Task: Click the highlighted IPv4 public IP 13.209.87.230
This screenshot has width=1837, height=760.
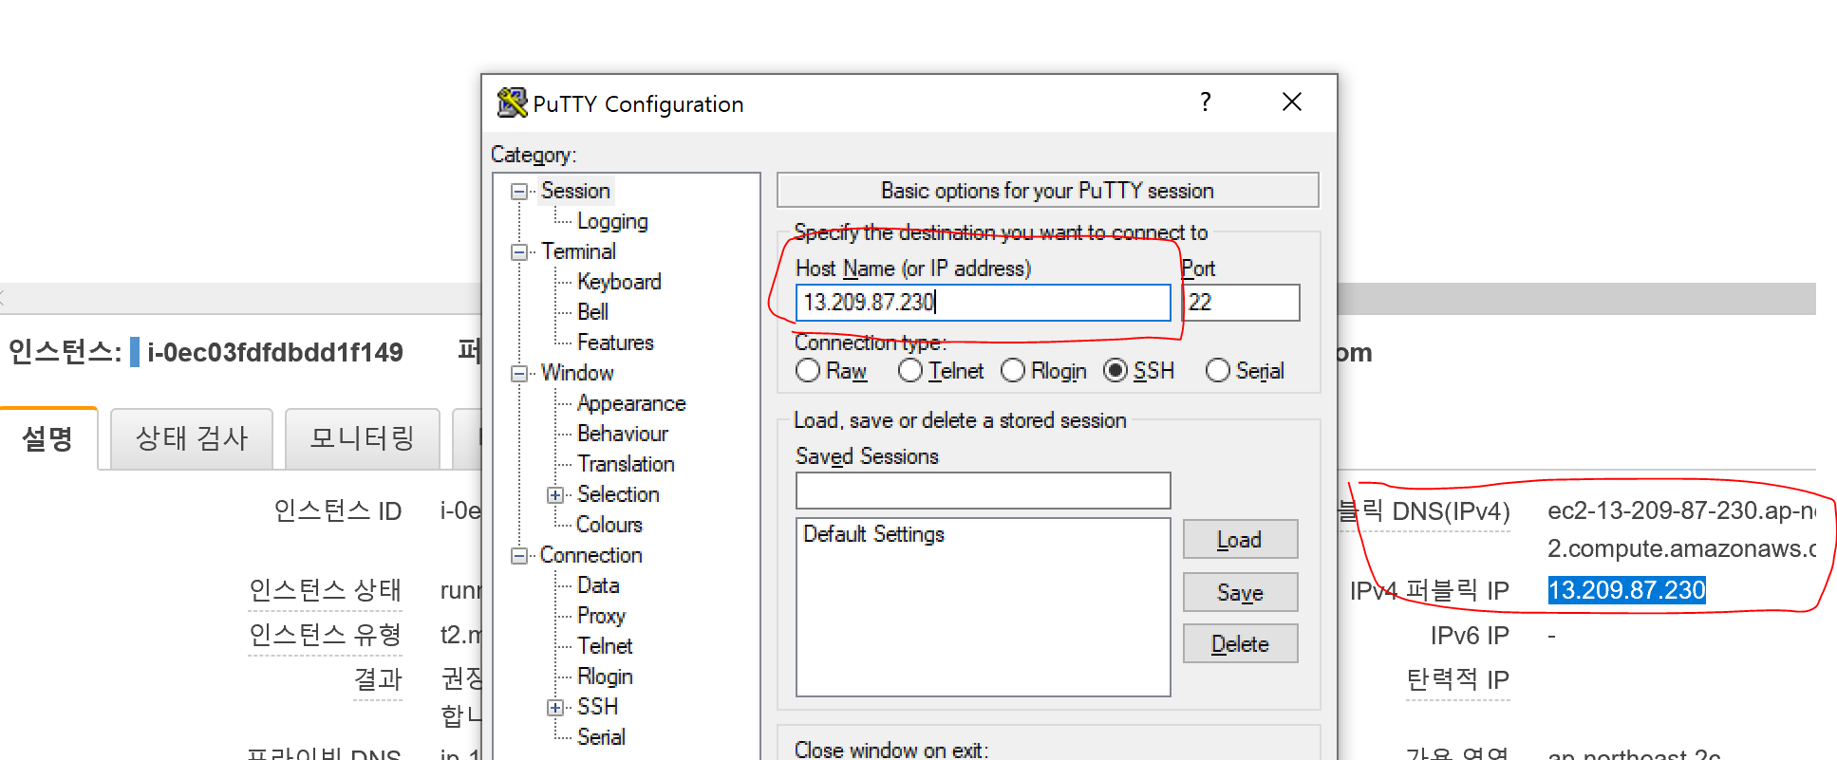Action: coord(1627,590)
